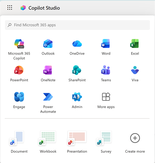Open the app launcher waffle icon

click(10, 7)
